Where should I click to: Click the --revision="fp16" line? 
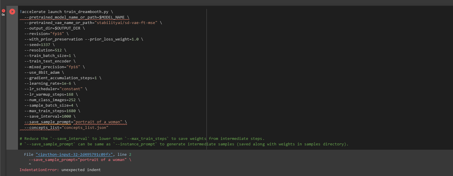(x=46, y=34)
